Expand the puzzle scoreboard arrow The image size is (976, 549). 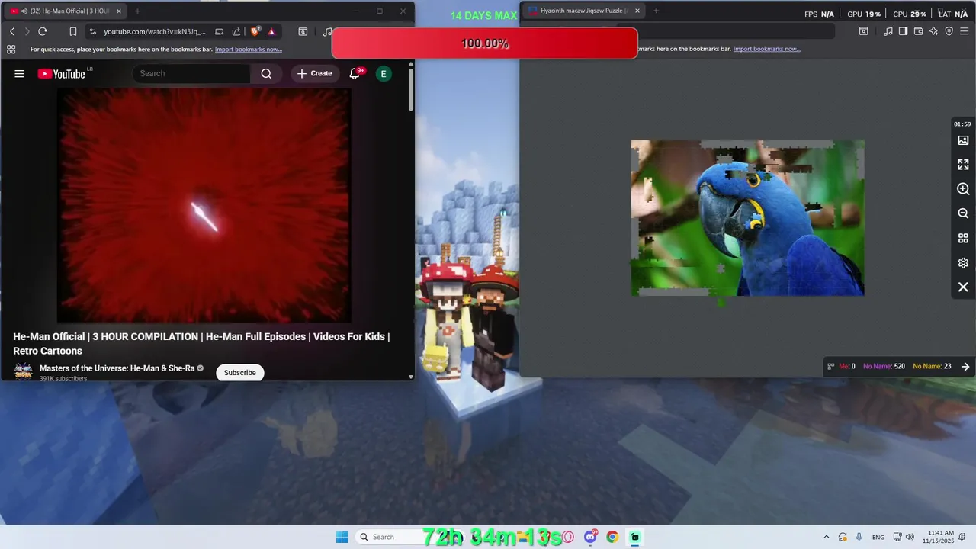[965, 367]
